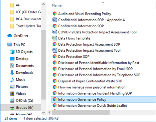Screen dimensions: 156x122
Task: Click Chrome icon for Information Governance Incident Handling SOP
Action: coord(55,93)
